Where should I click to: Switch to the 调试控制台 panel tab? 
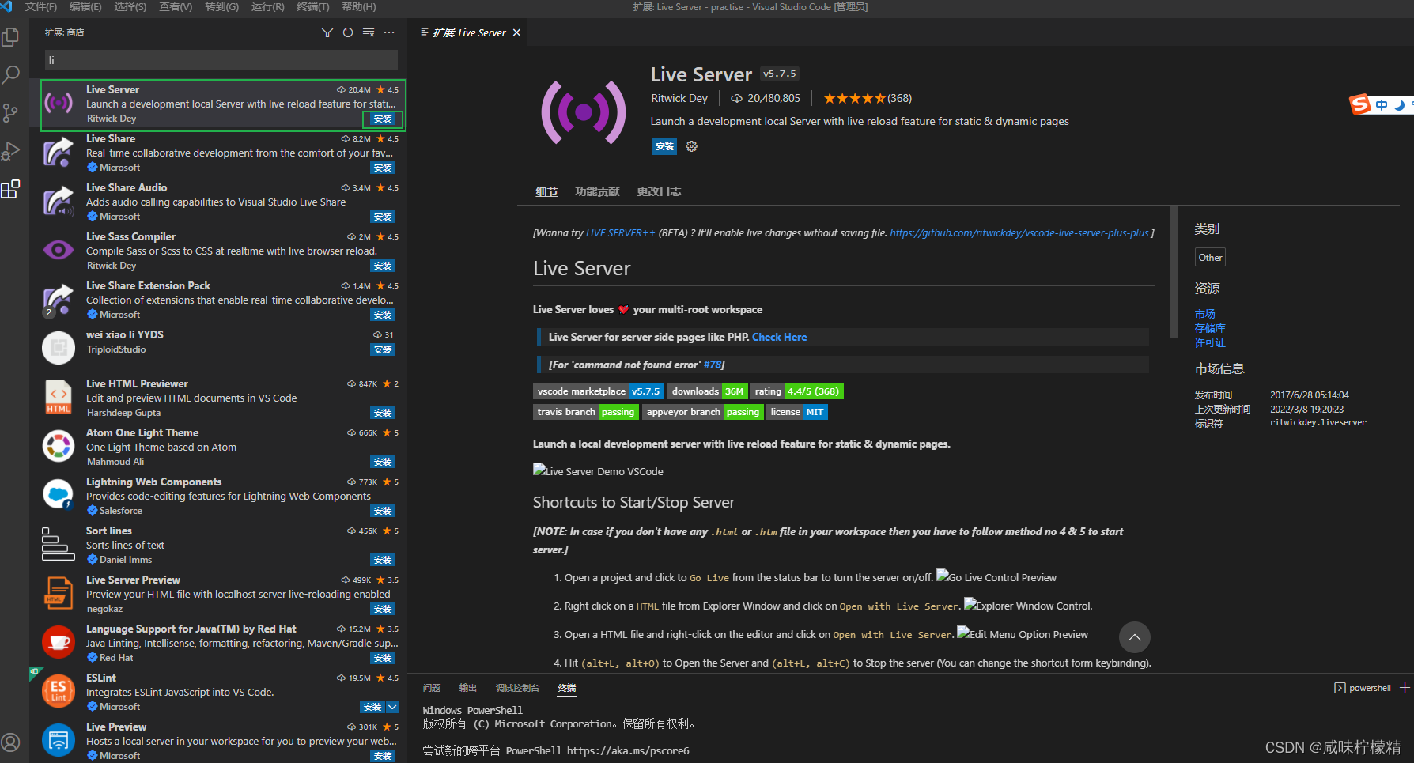point(517,688)
